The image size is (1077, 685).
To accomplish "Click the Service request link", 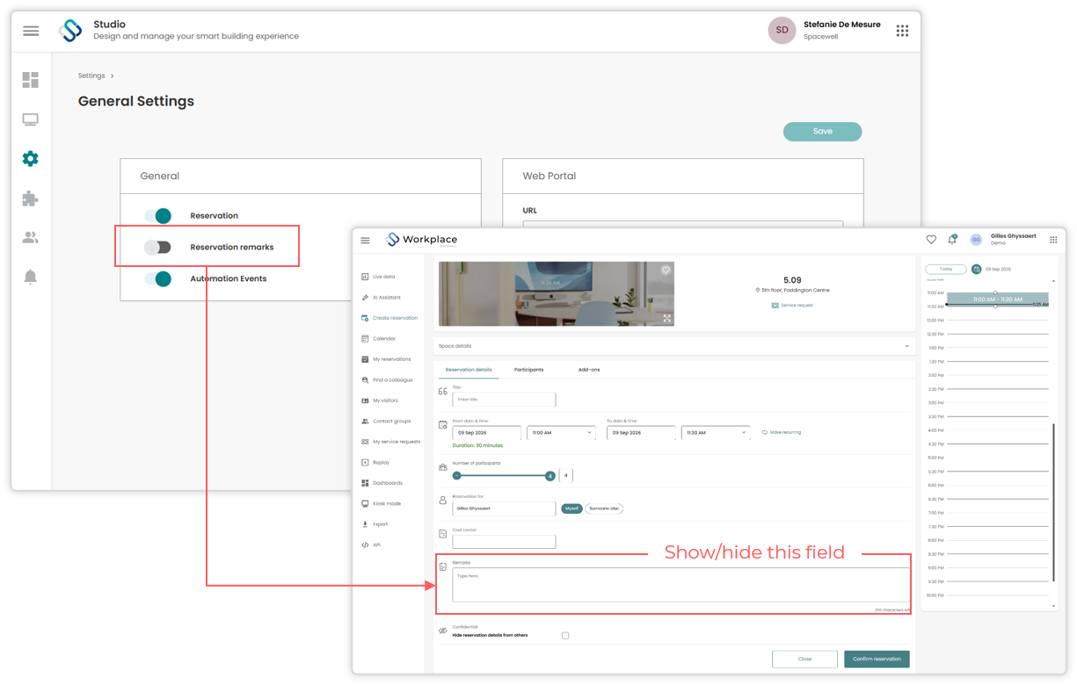I will (792, 306).
